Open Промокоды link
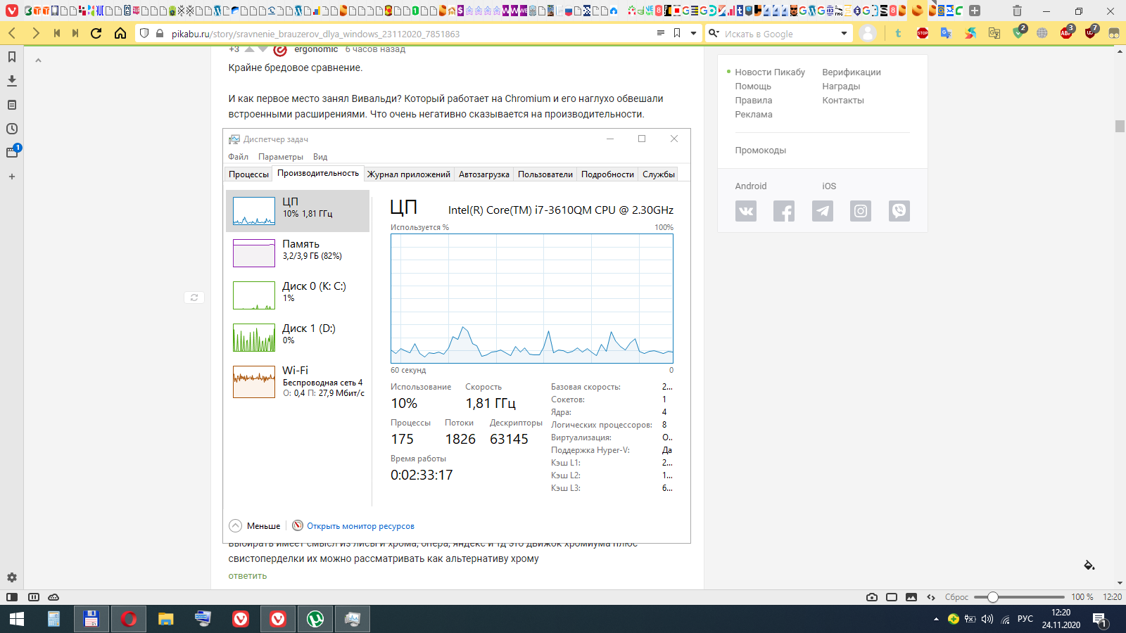 click(761, 150)
